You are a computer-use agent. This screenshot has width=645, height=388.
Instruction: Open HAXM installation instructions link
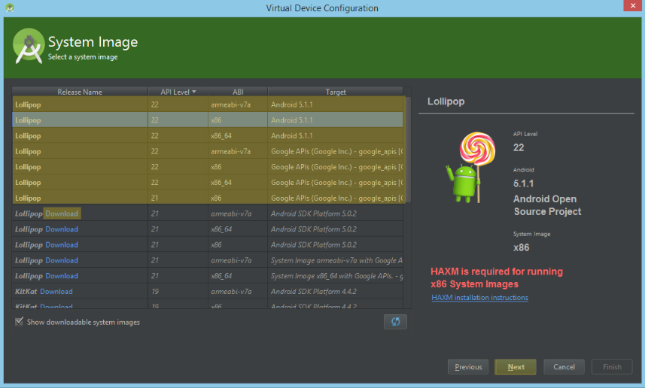click(x=479, y=297)
